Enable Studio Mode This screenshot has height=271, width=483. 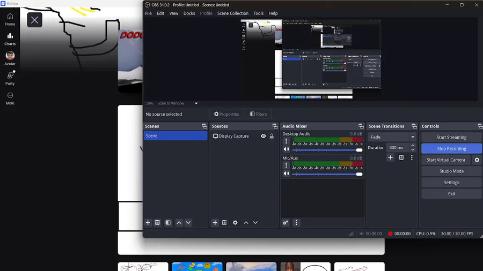coord(451,171)
